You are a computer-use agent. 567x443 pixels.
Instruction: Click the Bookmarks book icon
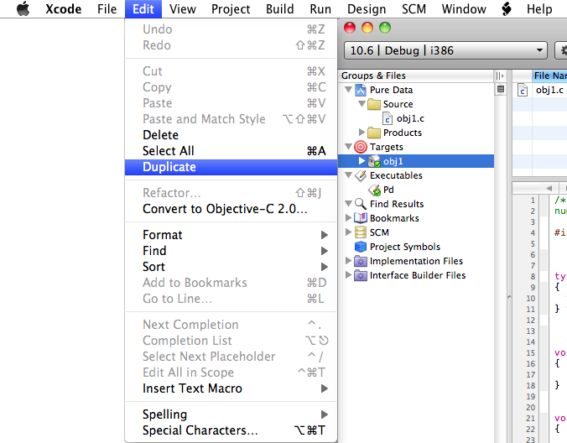tap(361, 218)
